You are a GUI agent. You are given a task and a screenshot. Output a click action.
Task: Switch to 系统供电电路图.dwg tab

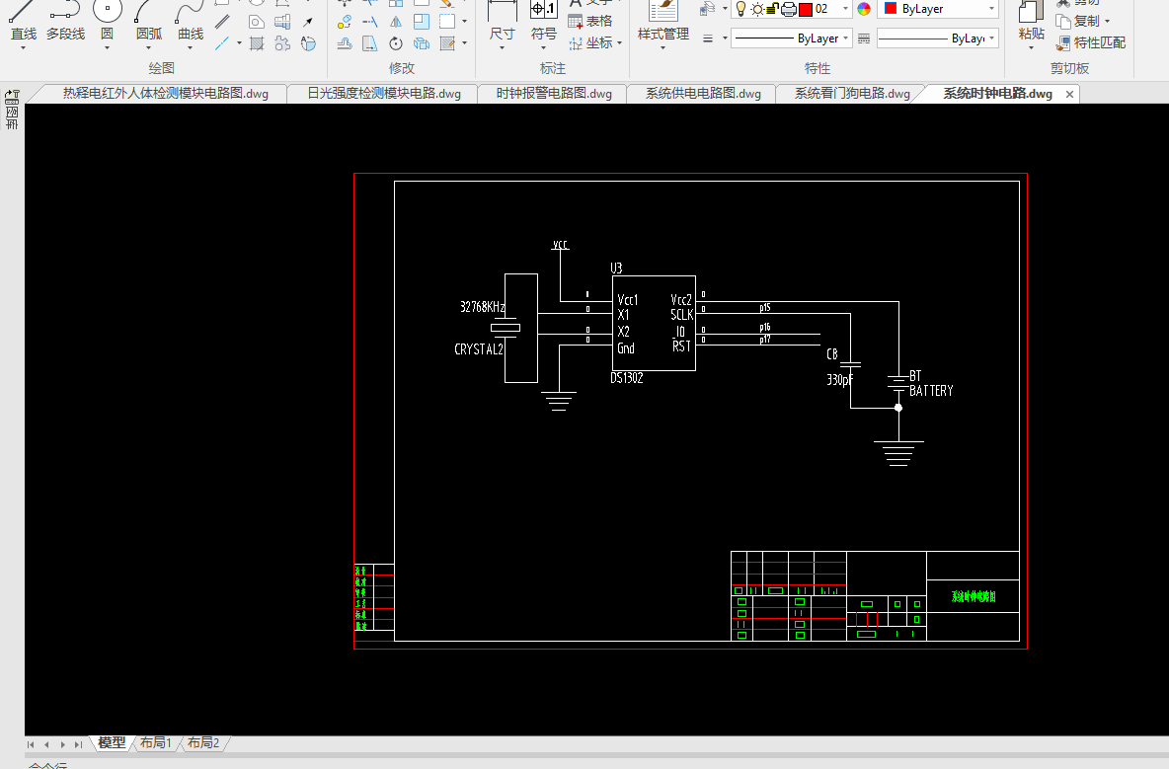coord(703,94)
